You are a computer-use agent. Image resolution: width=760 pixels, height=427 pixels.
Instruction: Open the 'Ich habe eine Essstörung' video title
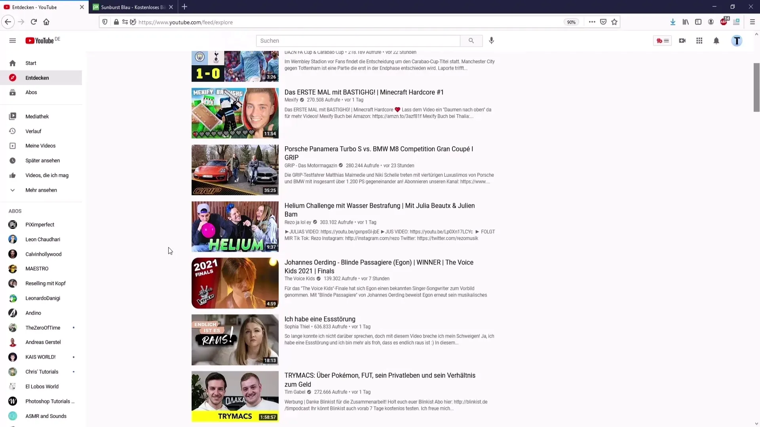pos(320,319)
